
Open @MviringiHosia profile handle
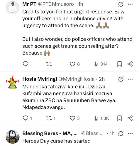point(77,79)
